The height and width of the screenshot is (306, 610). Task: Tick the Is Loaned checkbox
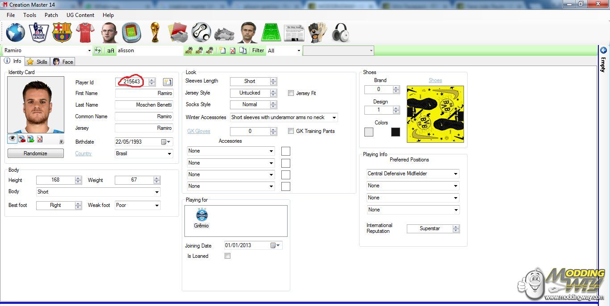click(x=228, y=256)
